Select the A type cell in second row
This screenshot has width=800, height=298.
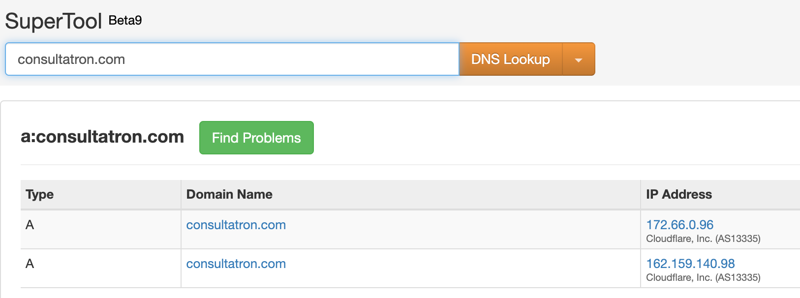pos(30,264)
